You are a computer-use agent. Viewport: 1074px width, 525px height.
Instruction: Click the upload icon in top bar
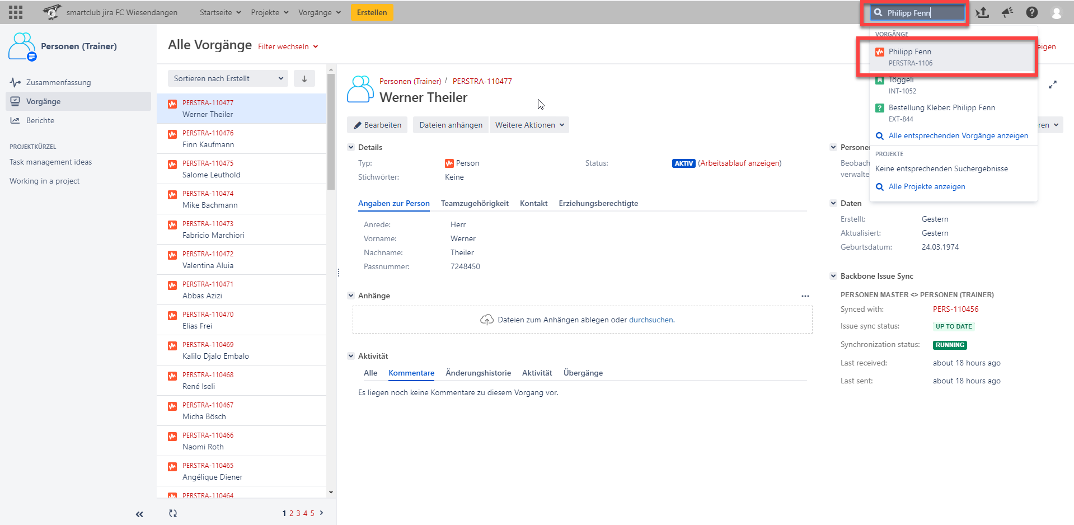982,12
